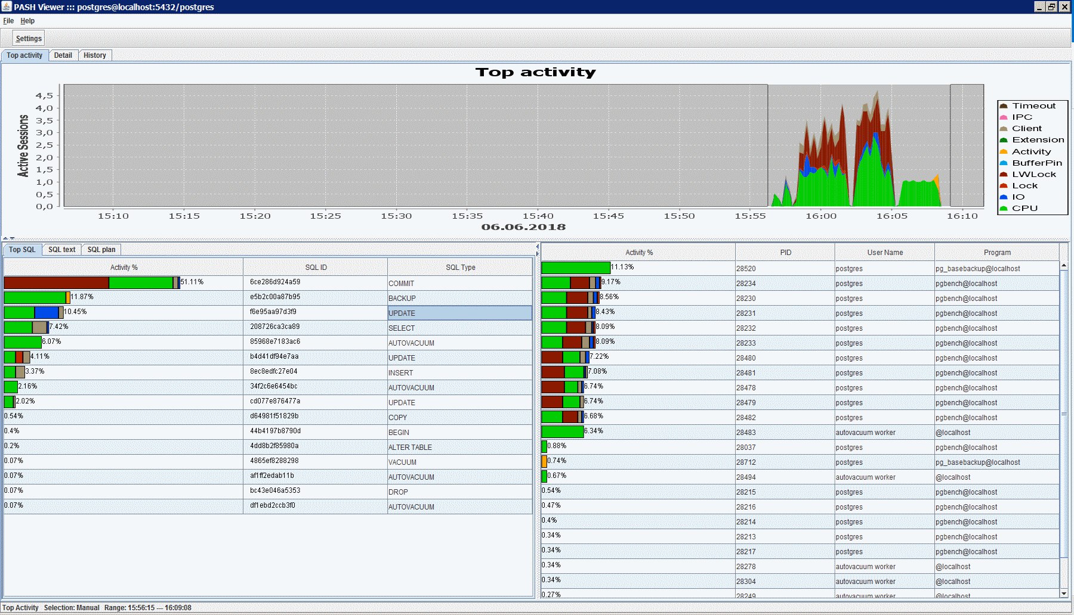Select SQL ID d64981f51829b
Screen dimensions: 1074x615
point(274,417)
